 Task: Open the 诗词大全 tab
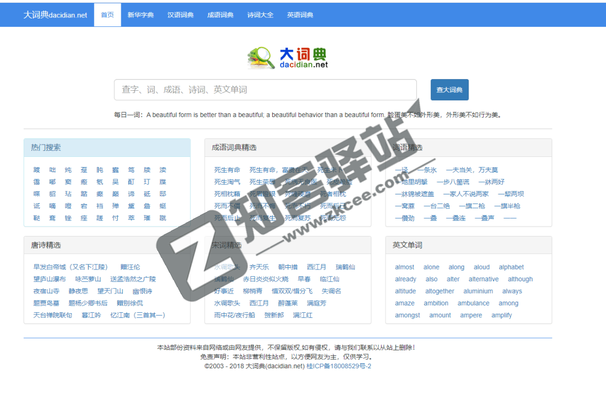(260, 15)
